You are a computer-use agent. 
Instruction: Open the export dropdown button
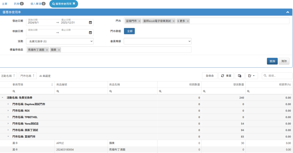(x=251, y=76)
